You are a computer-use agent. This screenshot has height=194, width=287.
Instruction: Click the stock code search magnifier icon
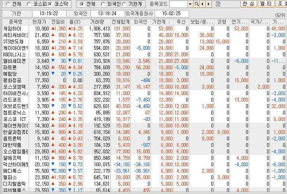(197, 4)
